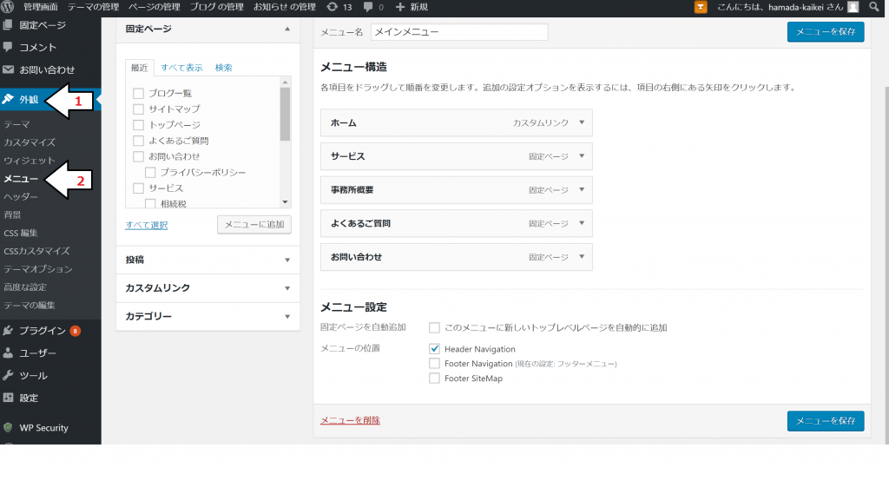Click the 固定ページ sidebar icon
889x481 pixels.
[8, 25]
